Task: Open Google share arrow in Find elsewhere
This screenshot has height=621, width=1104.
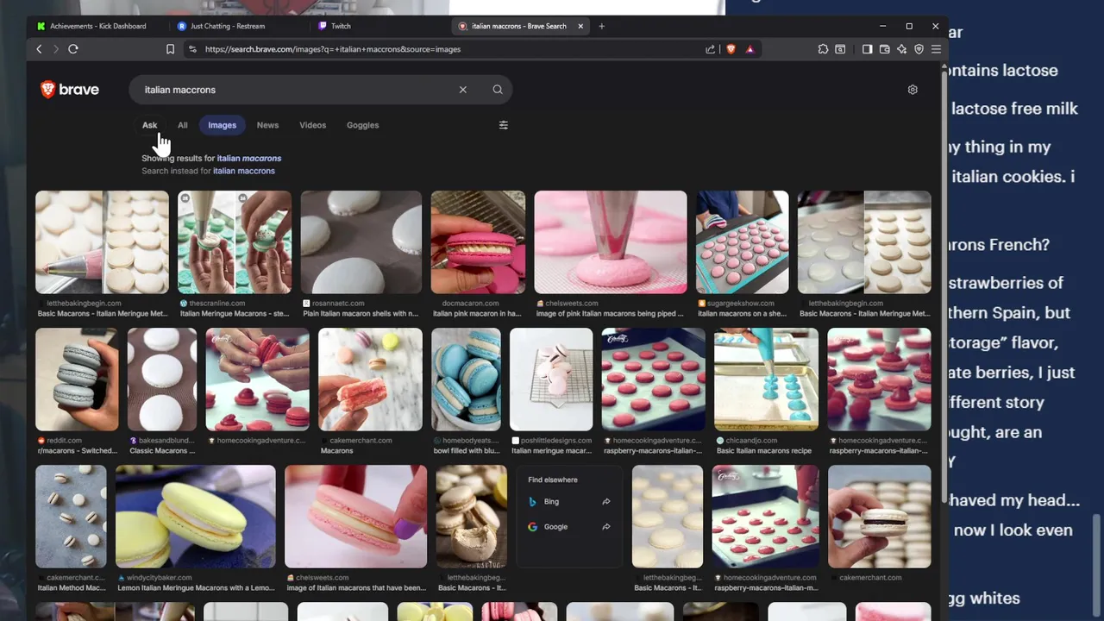Action: coord(606,527)
